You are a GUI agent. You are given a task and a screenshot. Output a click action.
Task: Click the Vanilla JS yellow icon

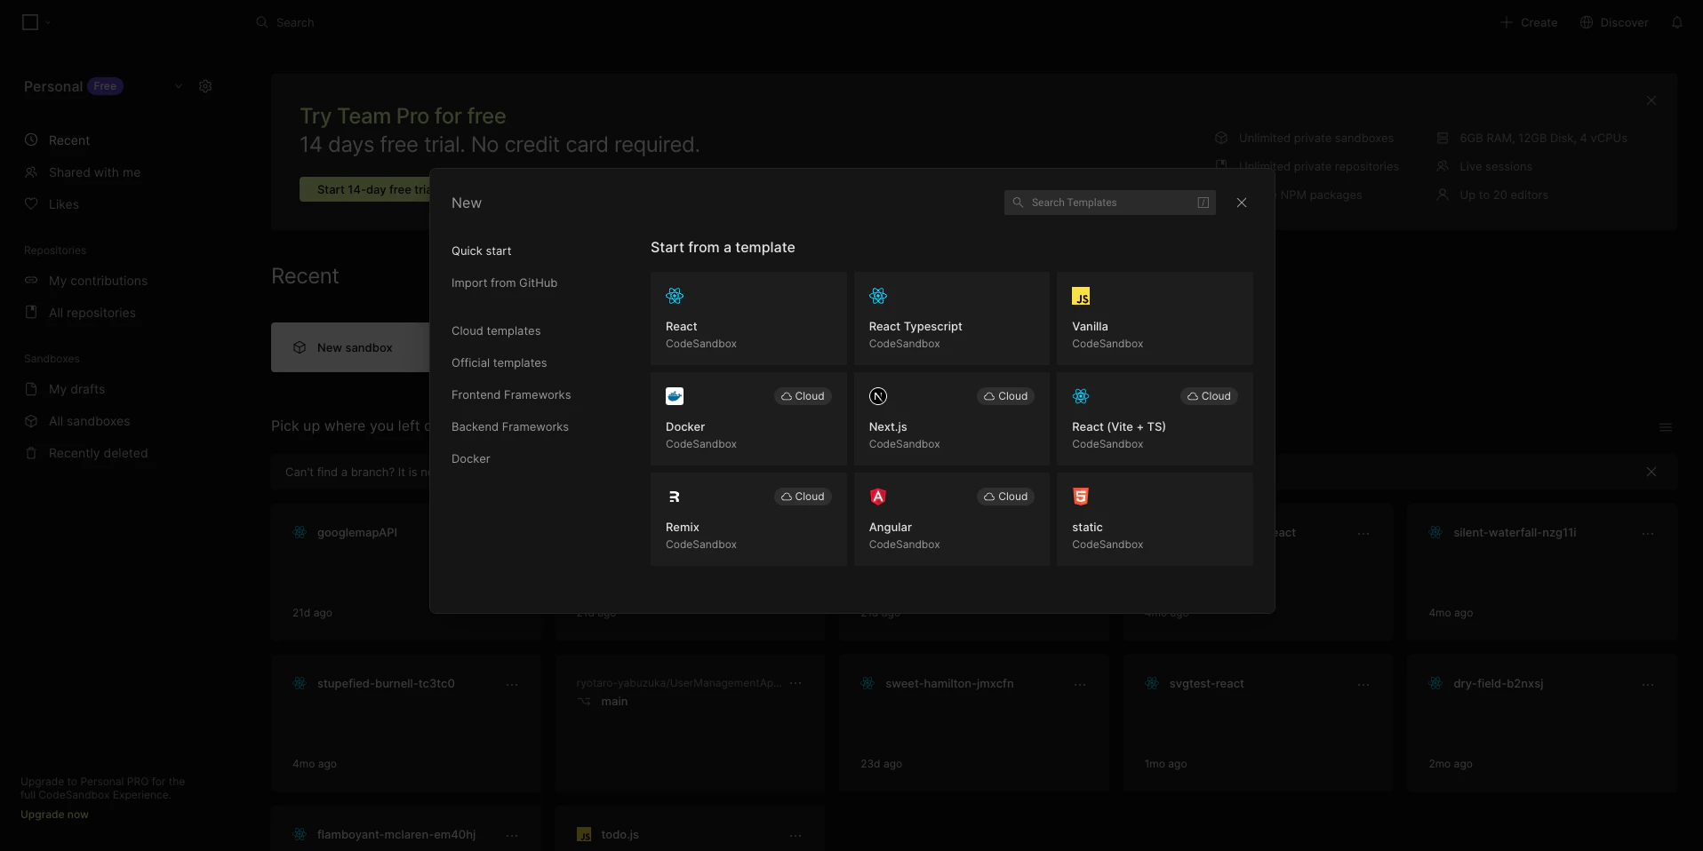pos(1081,296)
